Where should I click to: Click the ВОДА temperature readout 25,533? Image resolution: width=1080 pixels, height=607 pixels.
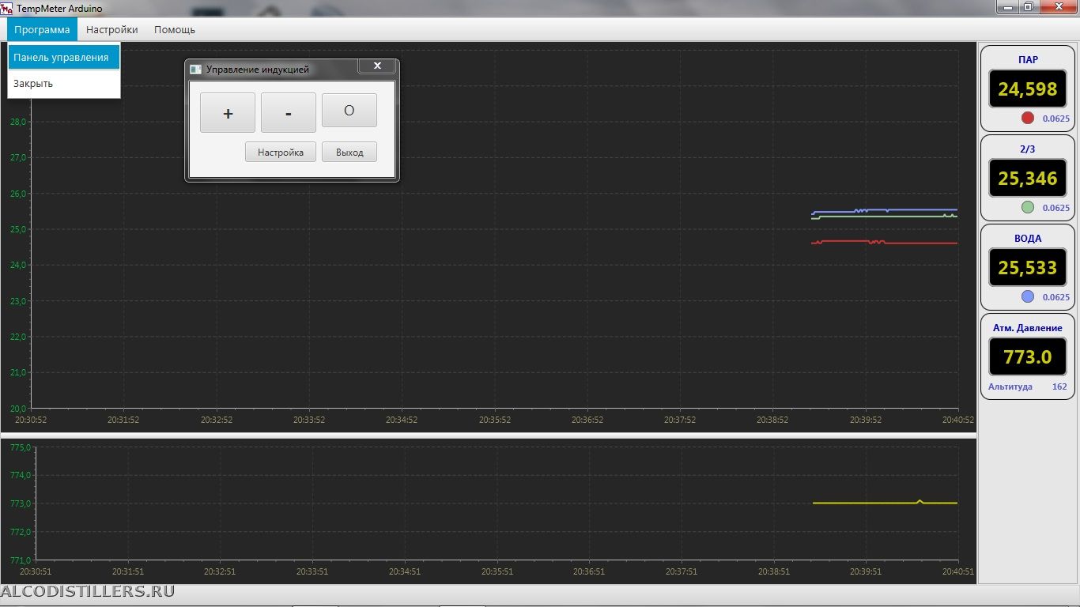1027,268
